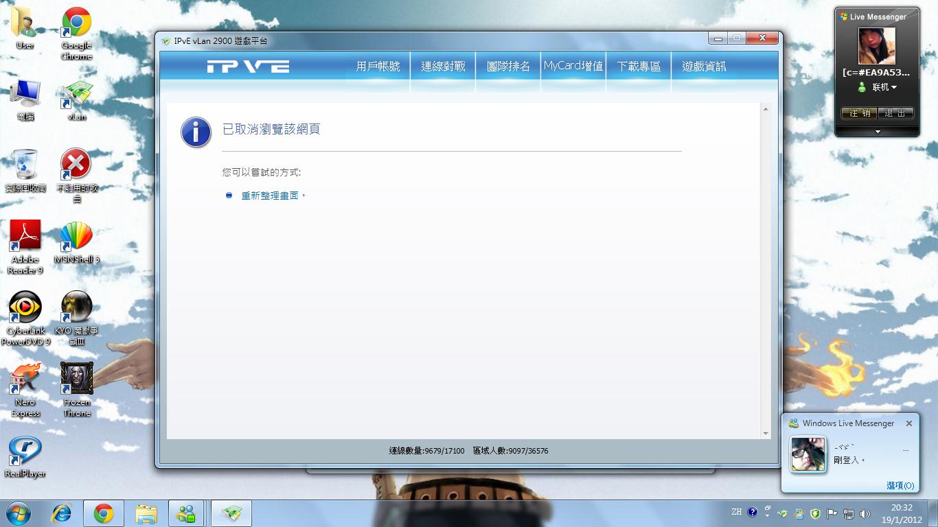The image size is (938, 527).
Task: Click the ZH language indicator
Action: pyautogui.click(x=737, y=512)
